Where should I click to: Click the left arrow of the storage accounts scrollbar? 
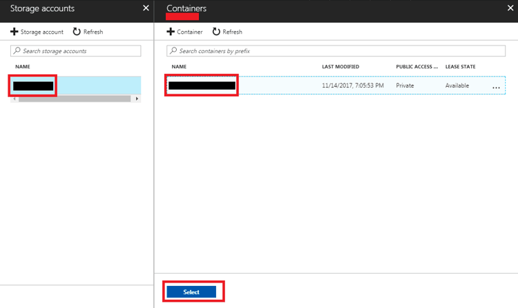15,99
